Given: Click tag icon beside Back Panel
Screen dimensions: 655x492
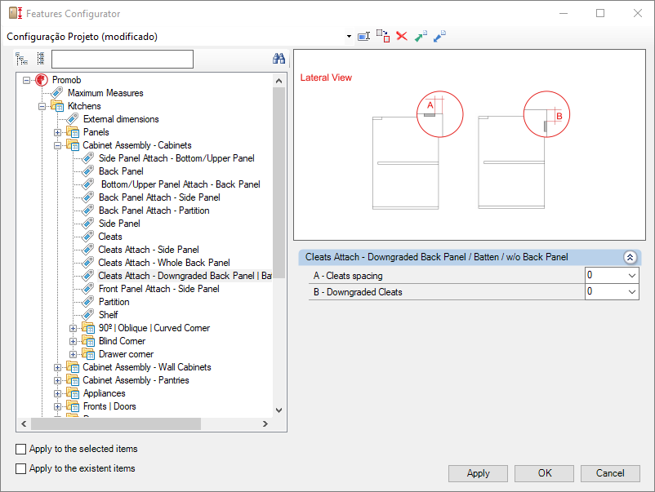Looking at the screenshot, I should coord(87,171).
